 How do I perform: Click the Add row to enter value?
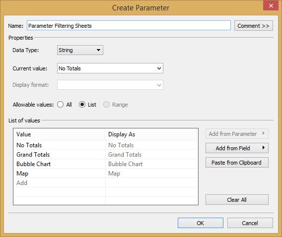pyautogui.click(x=60, y=183)
